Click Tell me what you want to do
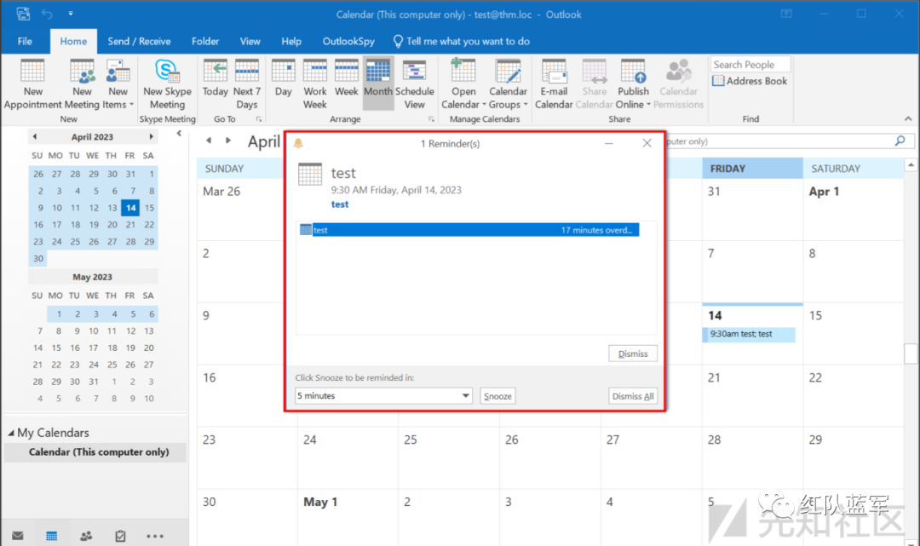Image resolution: width=920 pixels, height=546 pixels. (x=461, y=41)
